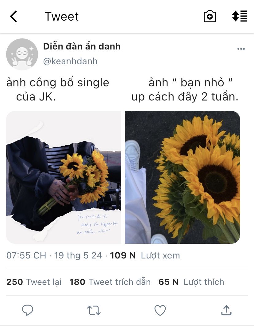The width and height of the screenshot is (254, 327).
Task: Tap the share upload icon
Action: pyautogui.click(x=226, y=310)
